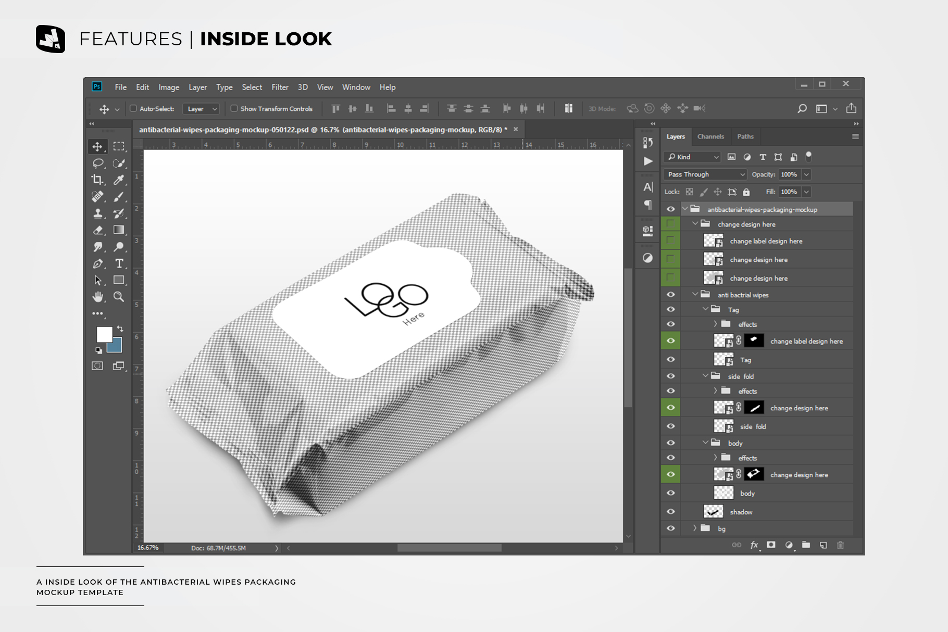Expand the bg layer group
The width and height of the screenshot is (948, 632).
(x=695, y=528)
